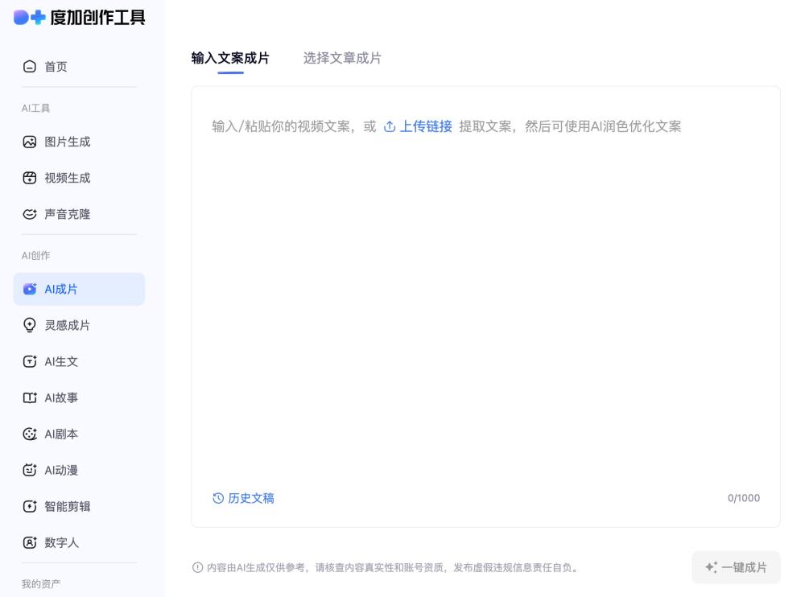Open the AI剧本 script icon
Viewport: 805px width, 597px height.
[30, 434]
